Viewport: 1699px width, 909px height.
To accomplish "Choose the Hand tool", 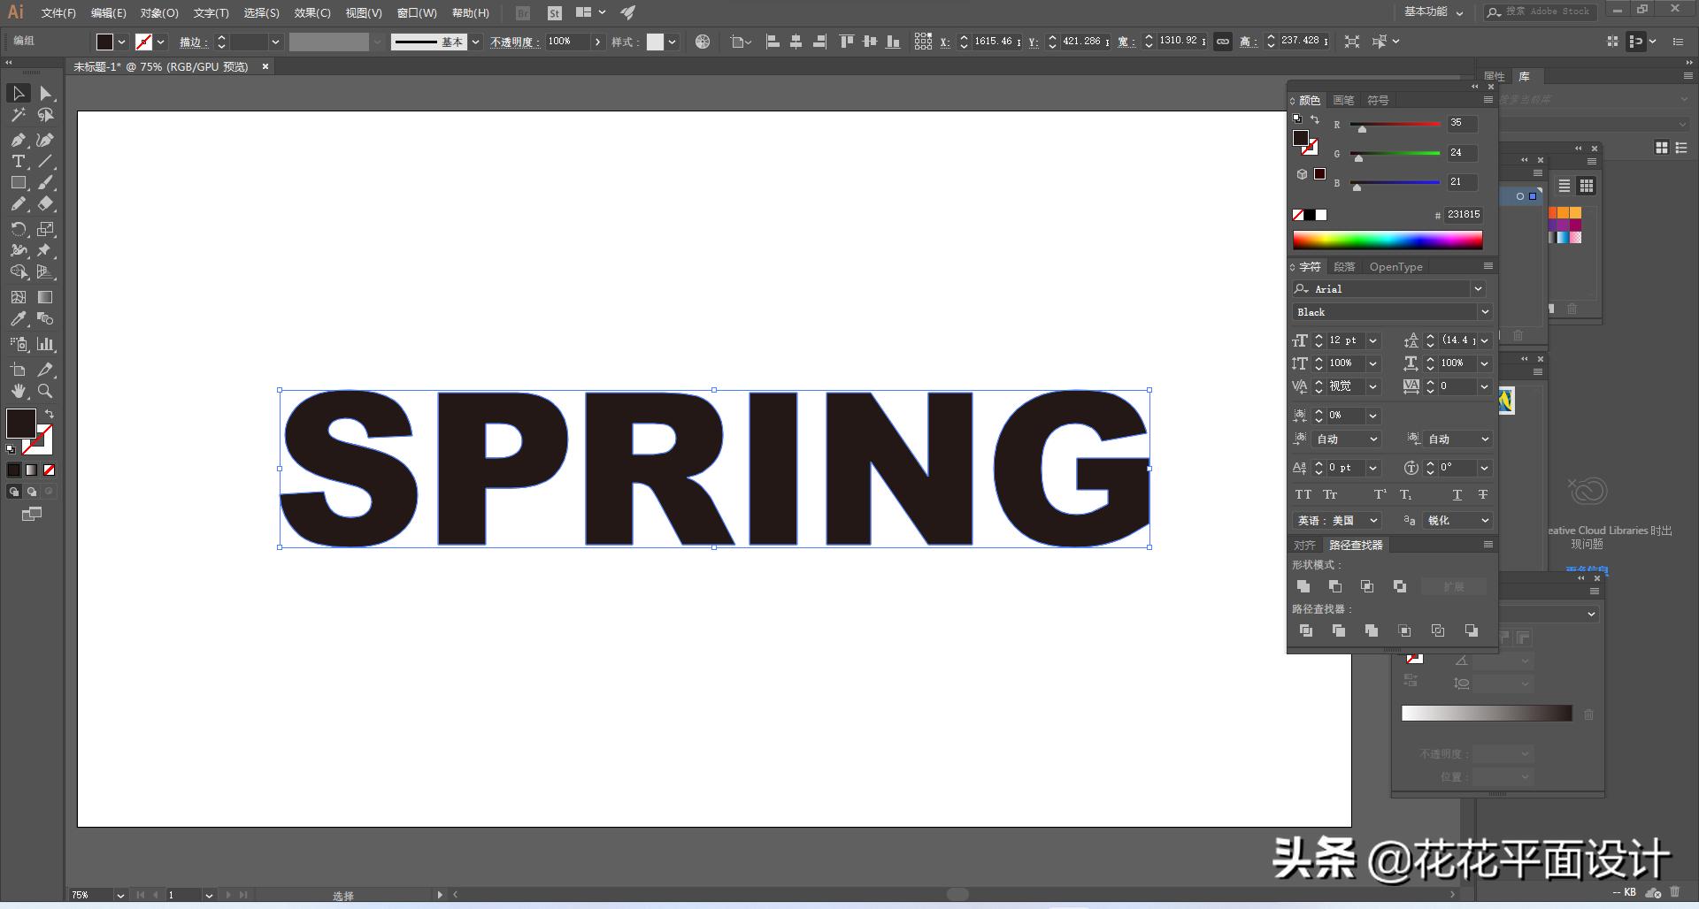I will 18,391.
